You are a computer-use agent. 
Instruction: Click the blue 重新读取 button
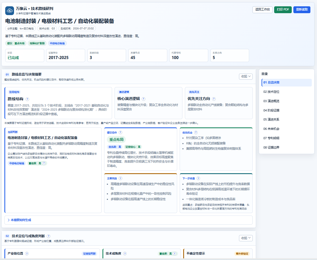coord(302,10)
